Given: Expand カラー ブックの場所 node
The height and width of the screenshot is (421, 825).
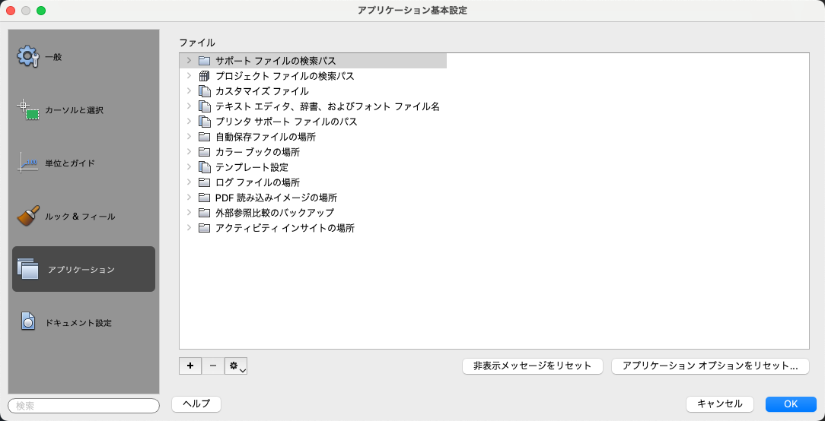Looking at the screenshot, I should click(189, 153).
